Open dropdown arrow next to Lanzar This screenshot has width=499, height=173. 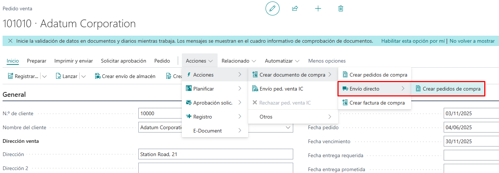click(83, 76)
